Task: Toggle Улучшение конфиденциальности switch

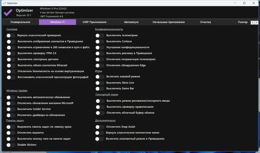Action: point(100,48)
